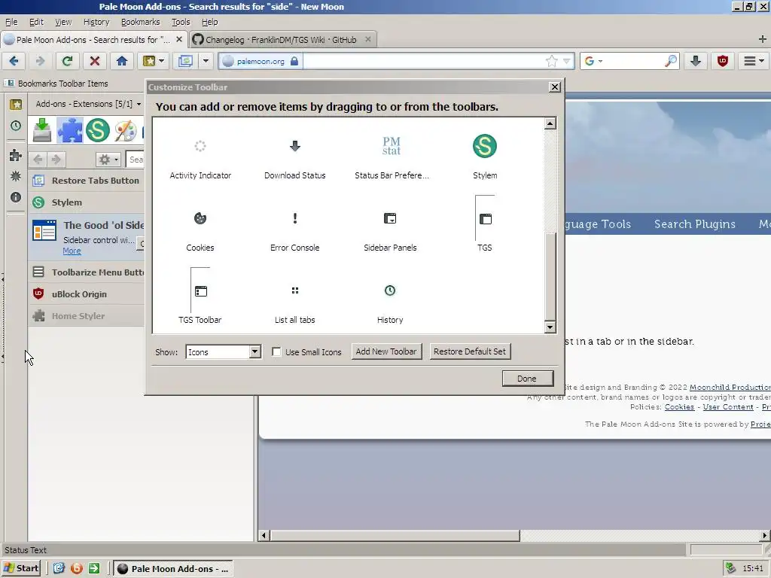The height and width of the screenshot is (578, 771).
Task: Open the bookmarks sidebar star icon
Action: 16,104
